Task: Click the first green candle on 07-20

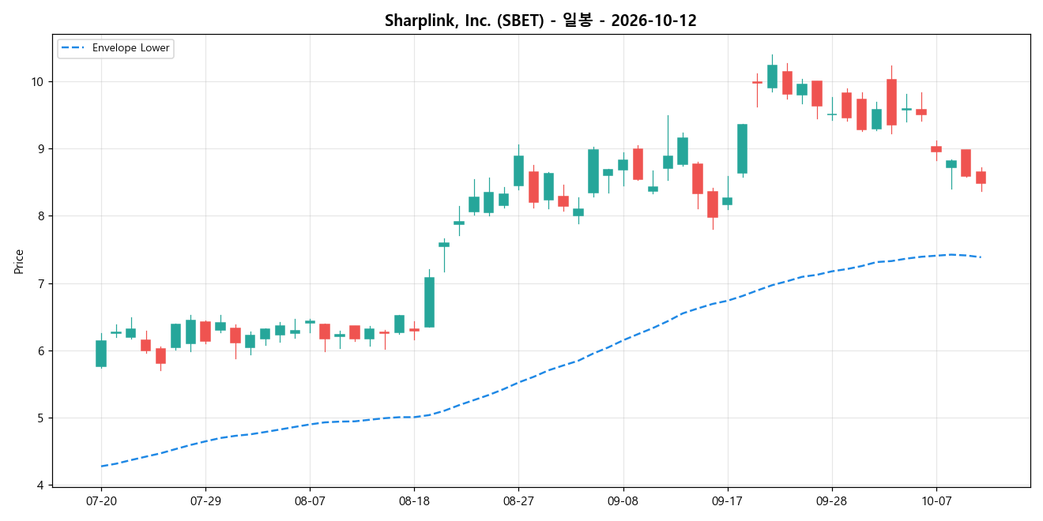Action: [101, 354]
